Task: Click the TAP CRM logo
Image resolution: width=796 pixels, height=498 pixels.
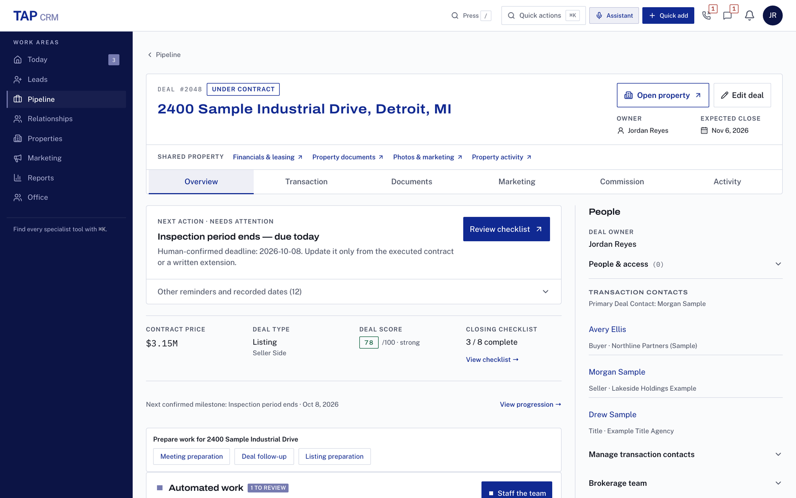Action: coord(36,16)
